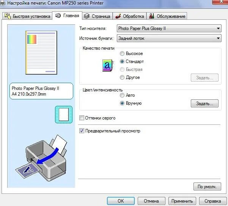The height and width of the screenshot is (206, 228).
Task: Open help with Справка button
Action: pos(213,201)
